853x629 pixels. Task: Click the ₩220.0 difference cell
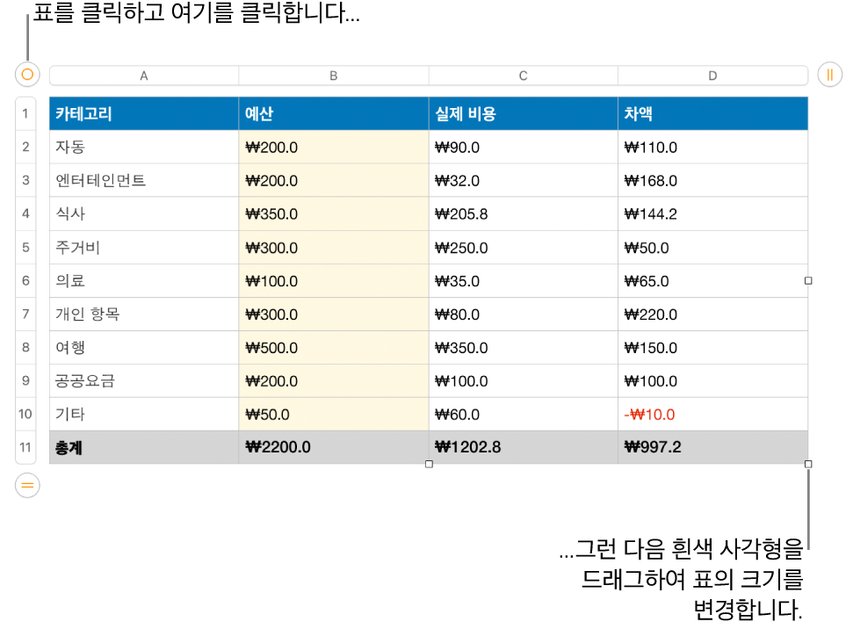pos(712,314)
